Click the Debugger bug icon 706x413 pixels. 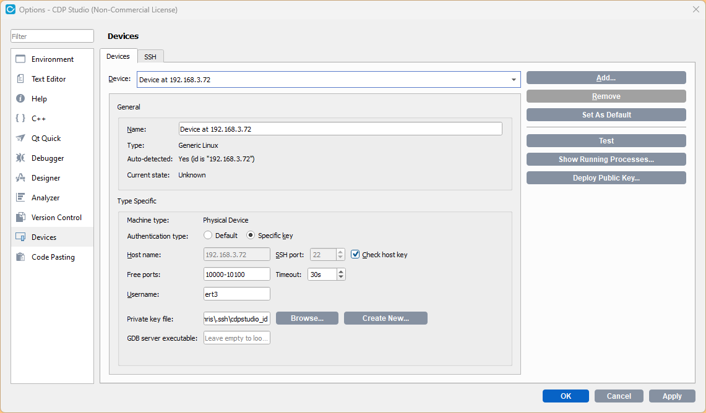(x=20, y=158)
